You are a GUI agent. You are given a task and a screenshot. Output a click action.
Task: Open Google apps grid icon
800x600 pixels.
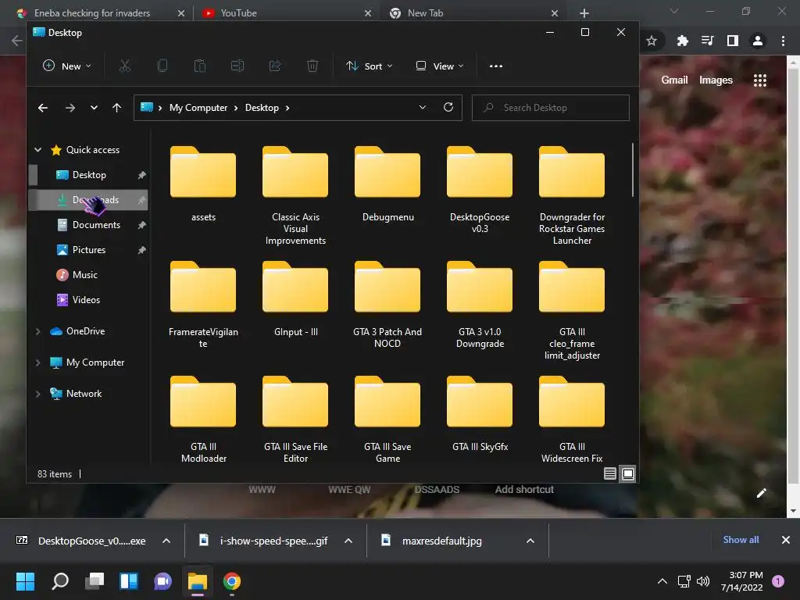coord(760,80)
